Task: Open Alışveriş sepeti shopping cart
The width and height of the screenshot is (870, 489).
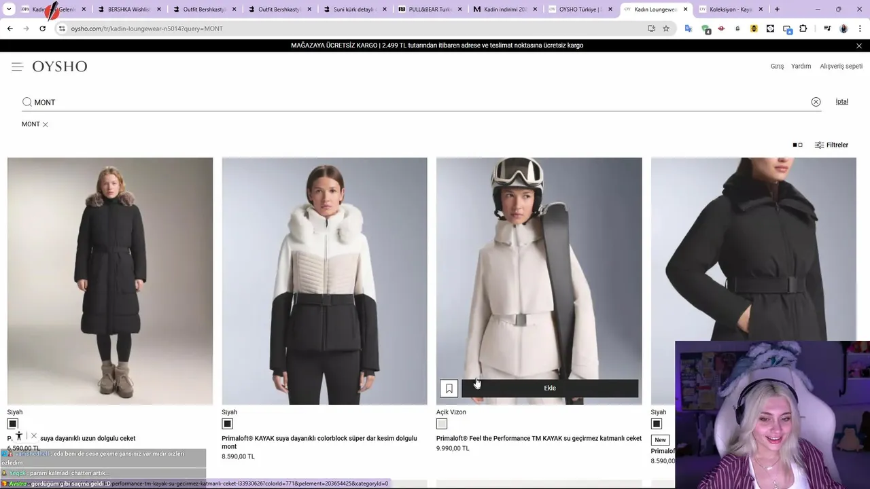Action: (x=841, y=67)
